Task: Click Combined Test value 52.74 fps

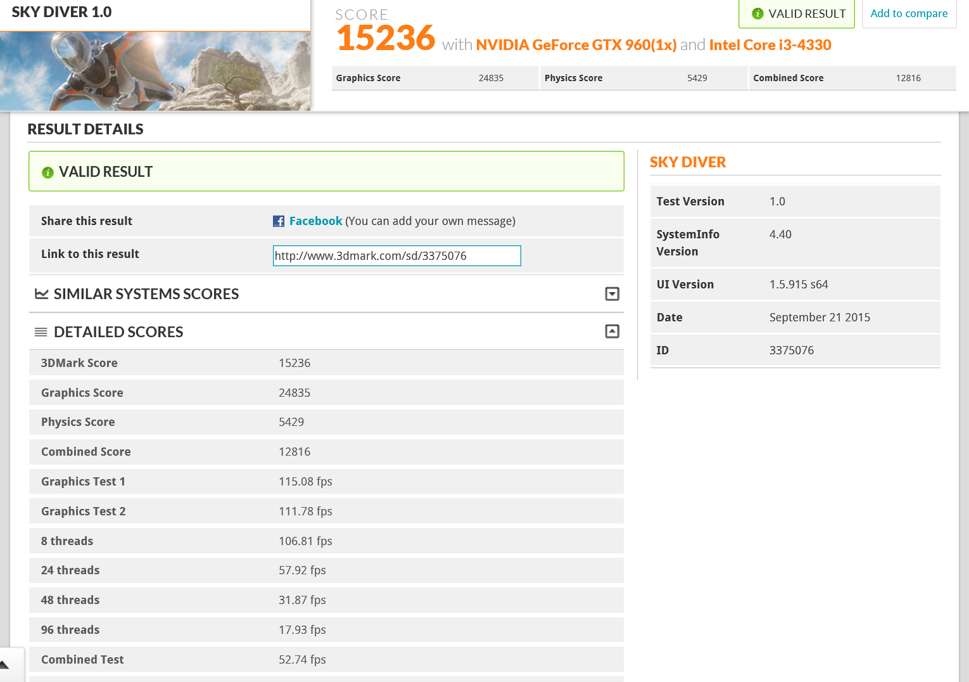Action: (x=302, y=660)
